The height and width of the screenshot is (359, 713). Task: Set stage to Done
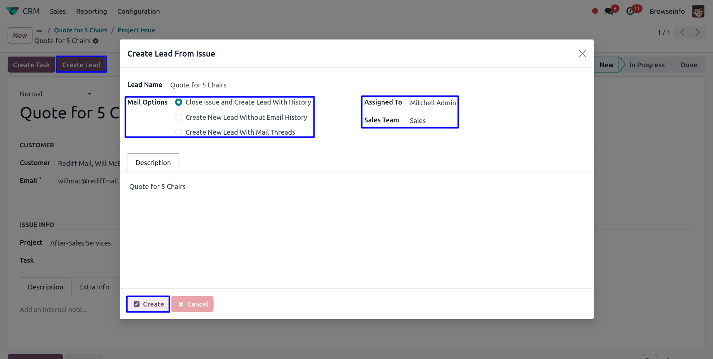[x=688, y=65]
